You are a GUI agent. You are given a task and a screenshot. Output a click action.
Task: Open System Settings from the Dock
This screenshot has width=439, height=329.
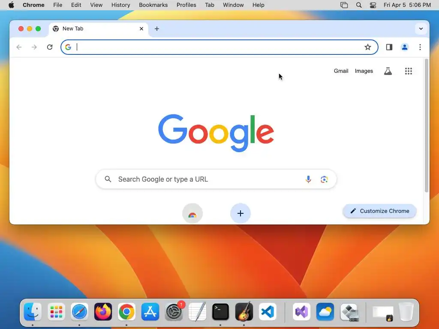(x=174, y=312)
